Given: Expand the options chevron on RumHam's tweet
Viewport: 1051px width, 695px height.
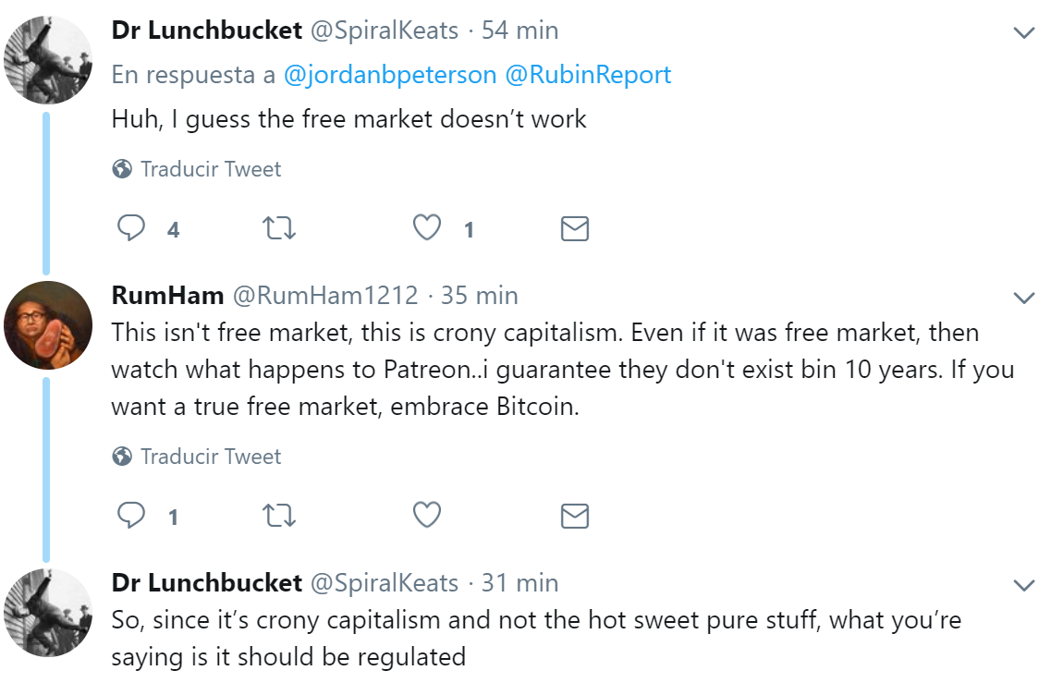Looking at the screenshot, I should pos(1023,299).
